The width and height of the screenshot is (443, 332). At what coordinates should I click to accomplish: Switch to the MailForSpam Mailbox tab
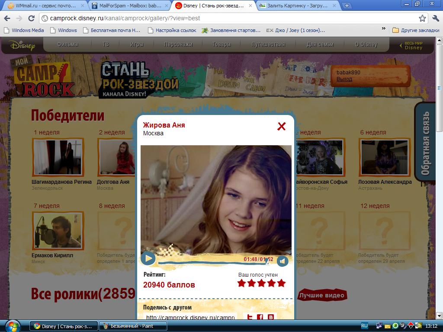click(130, 5)
